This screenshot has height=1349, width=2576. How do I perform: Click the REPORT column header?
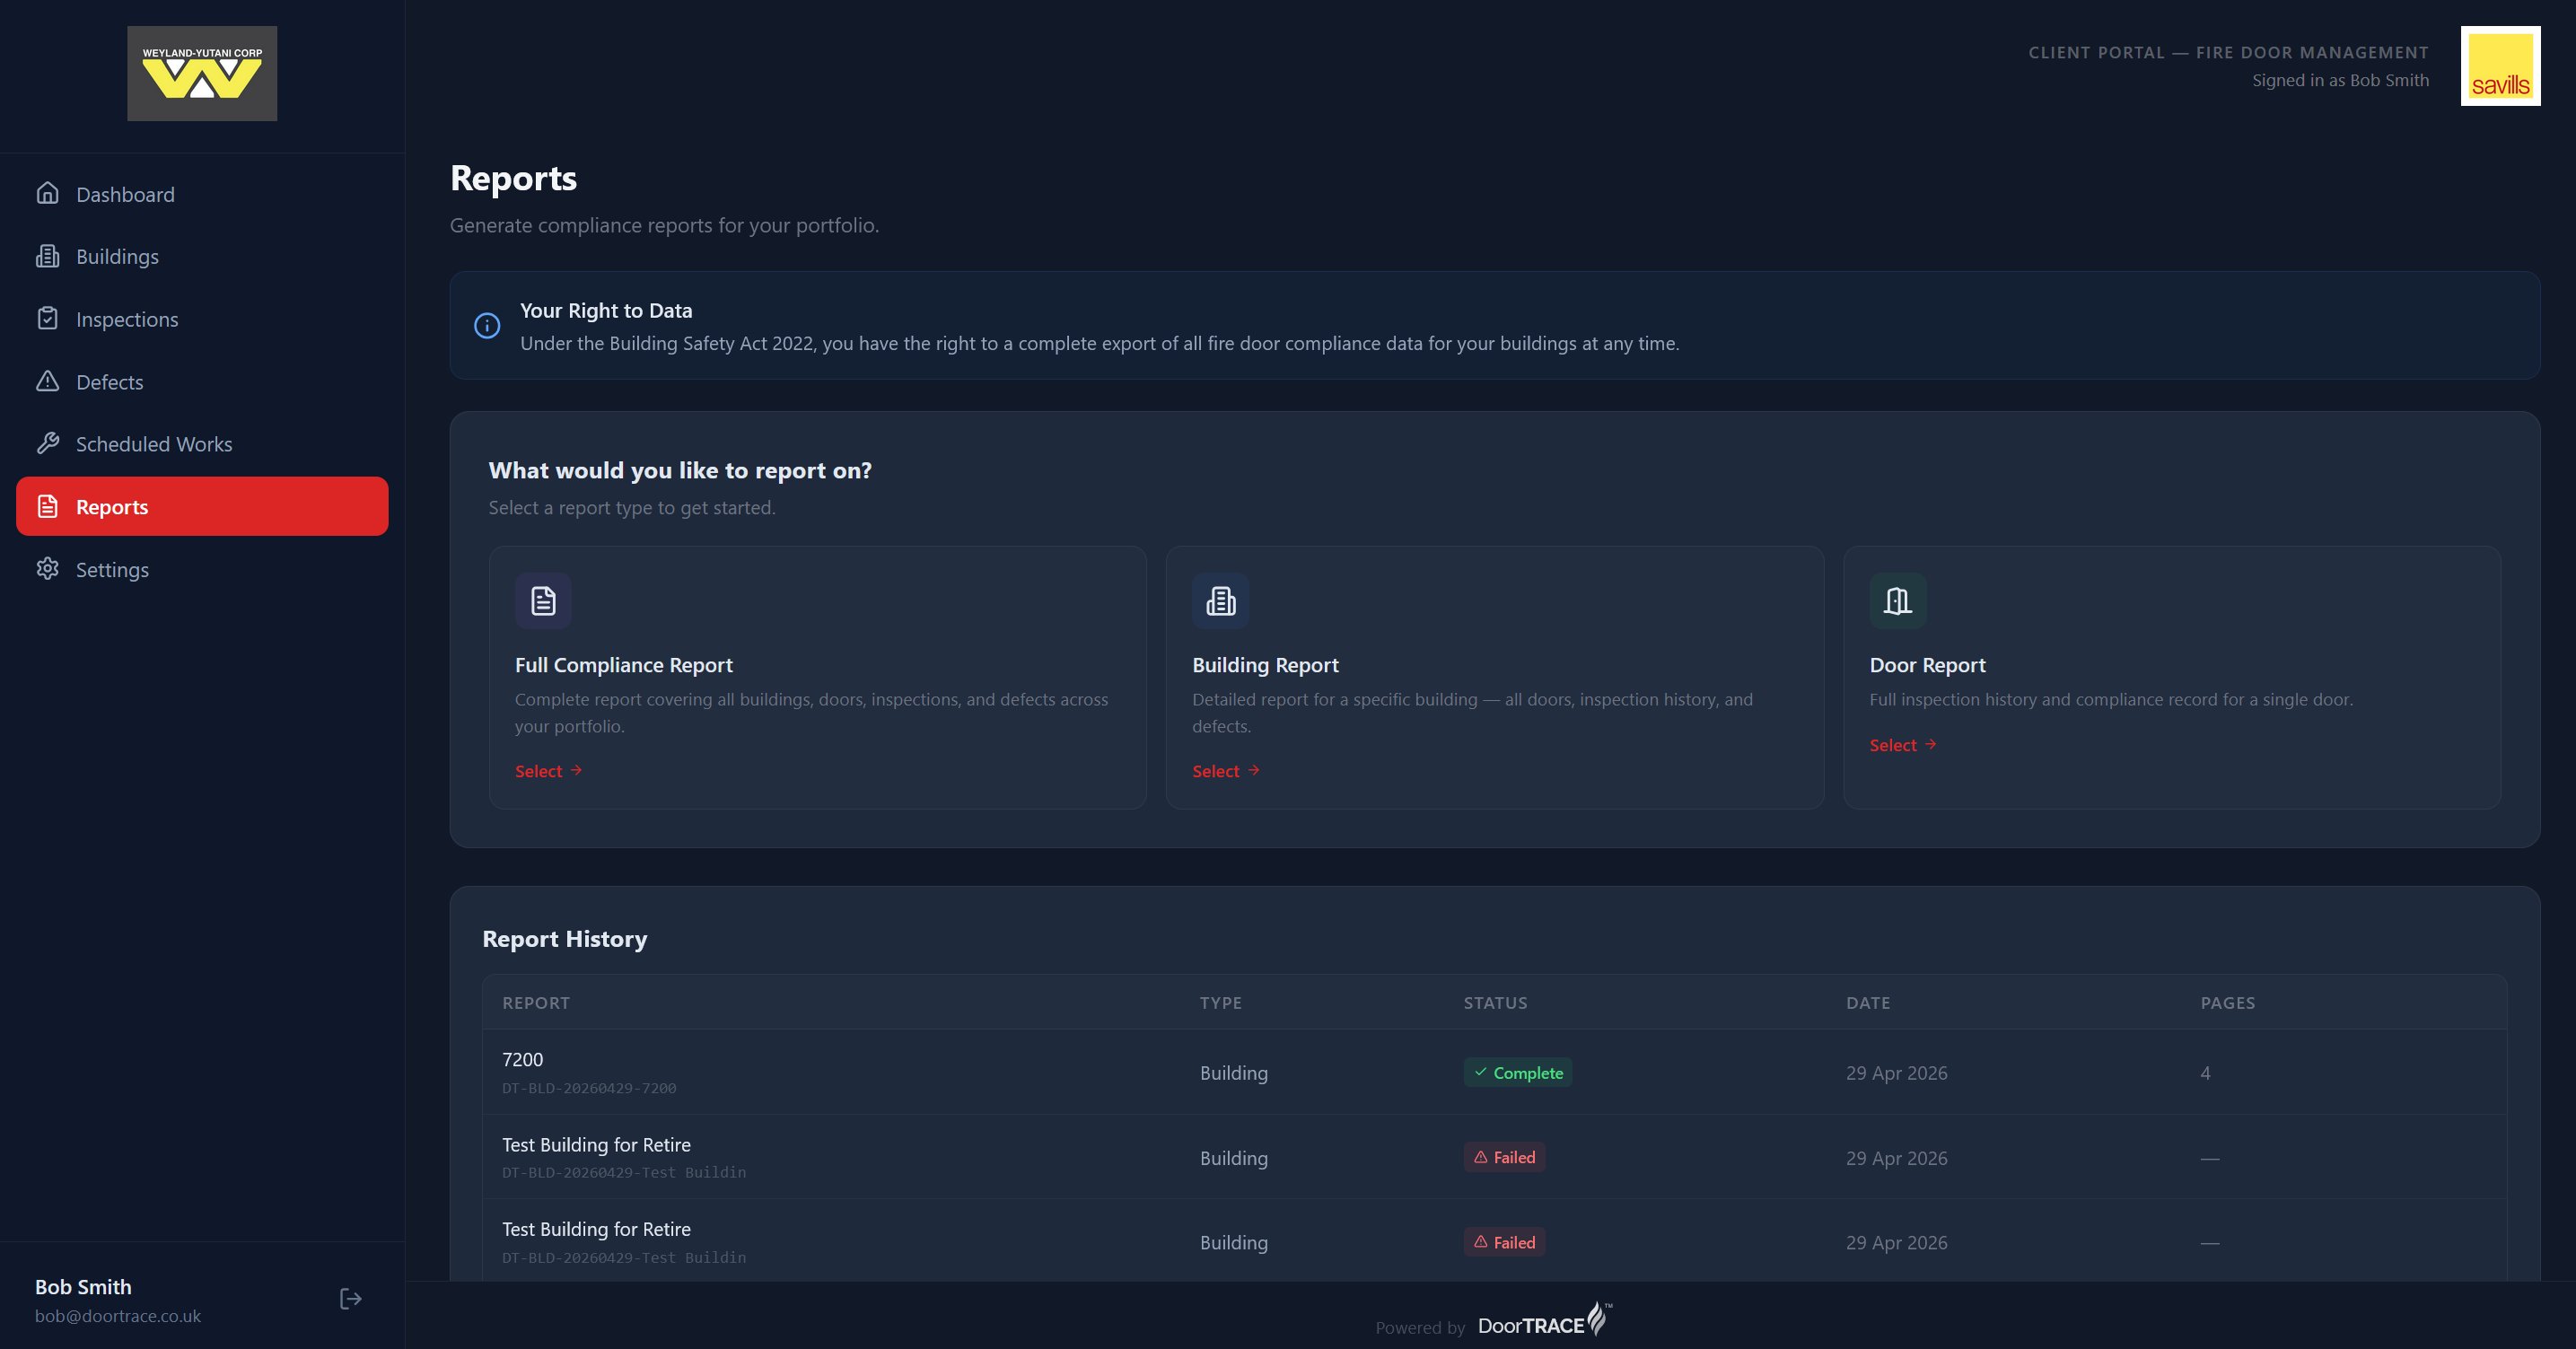point(536,1002)
